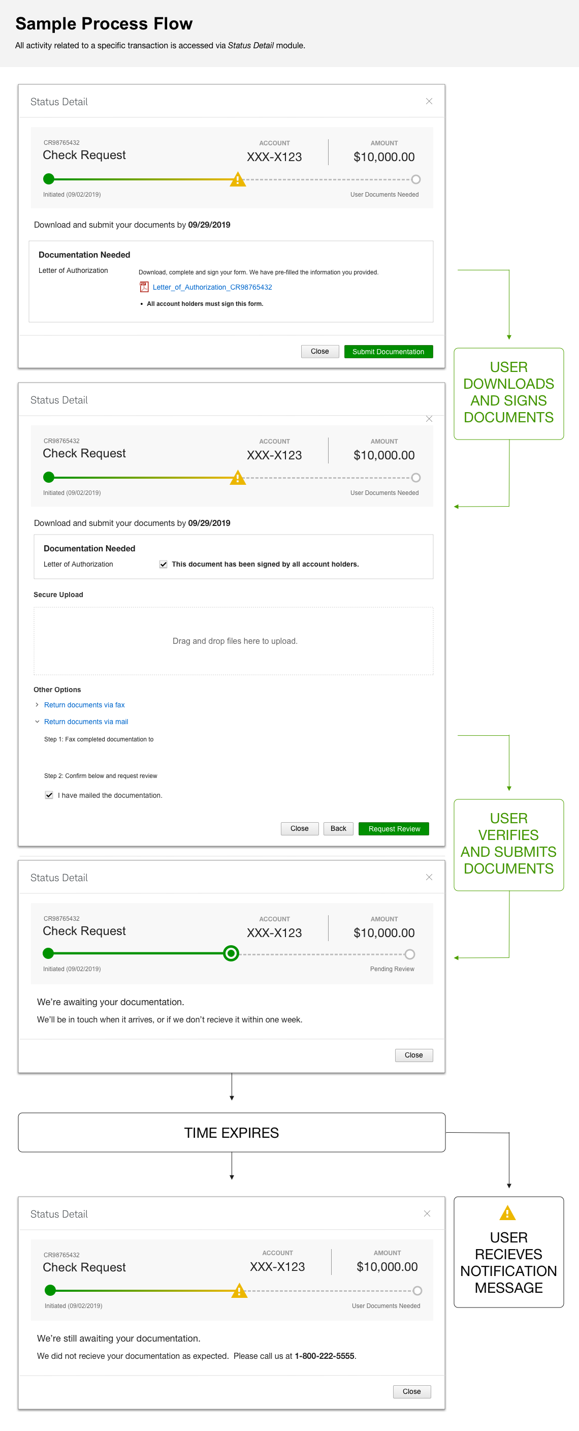Click the warning triangle on last panel's progress bar
Screen dimensions: 579x1431
pyautogui.click(x=239, y=1290)
